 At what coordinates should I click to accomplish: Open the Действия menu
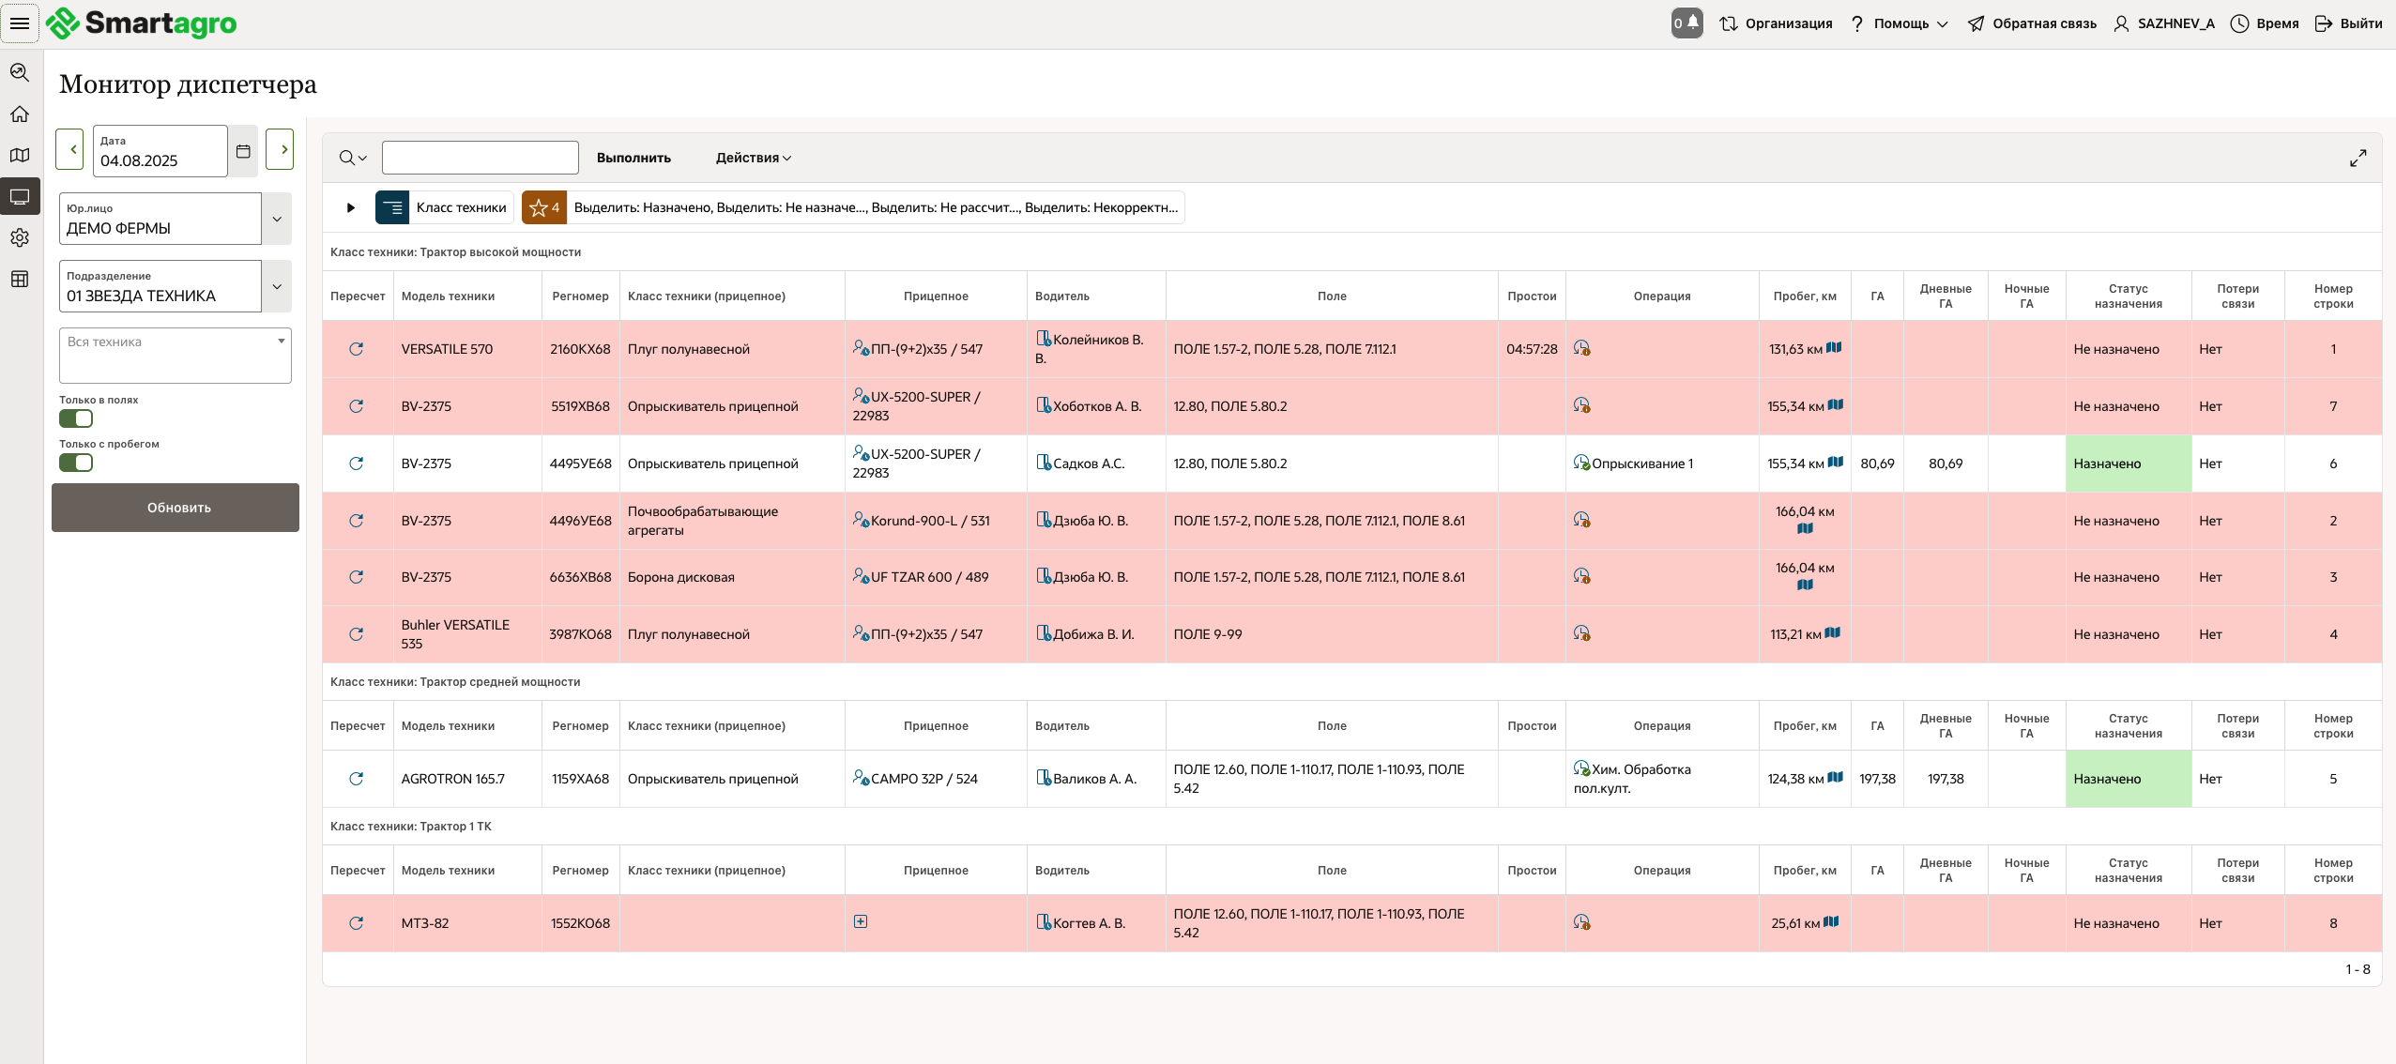753,158
